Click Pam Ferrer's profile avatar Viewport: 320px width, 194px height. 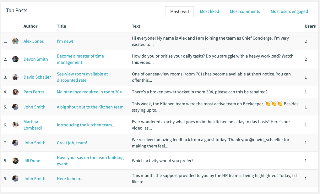pyautogui.click(x=15, y=92)
